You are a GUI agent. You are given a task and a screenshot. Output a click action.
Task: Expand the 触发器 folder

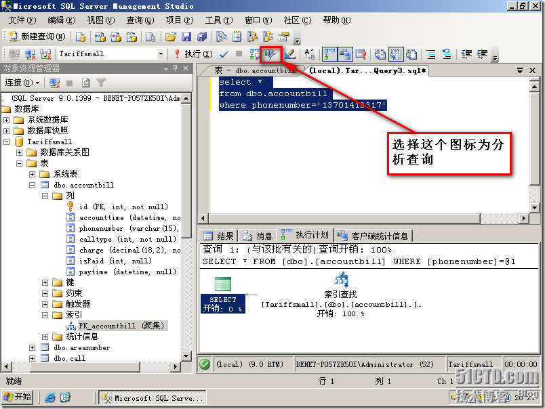tap(45, 304)
